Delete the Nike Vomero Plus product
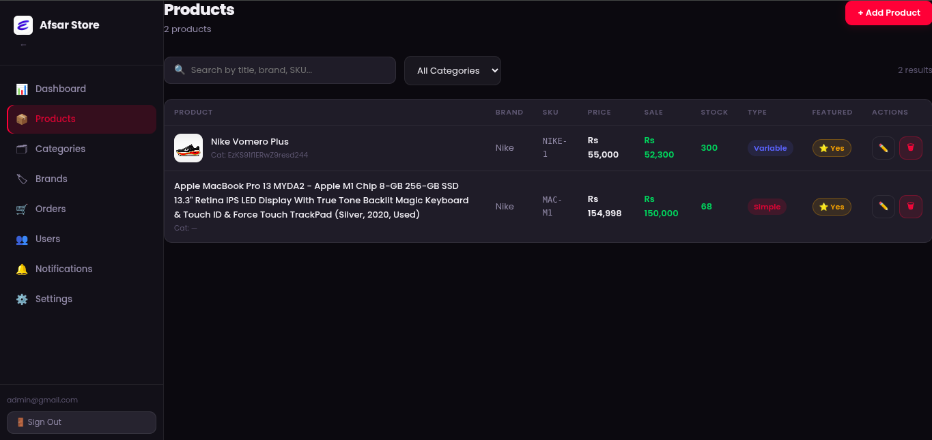 [x=911, y=148]
